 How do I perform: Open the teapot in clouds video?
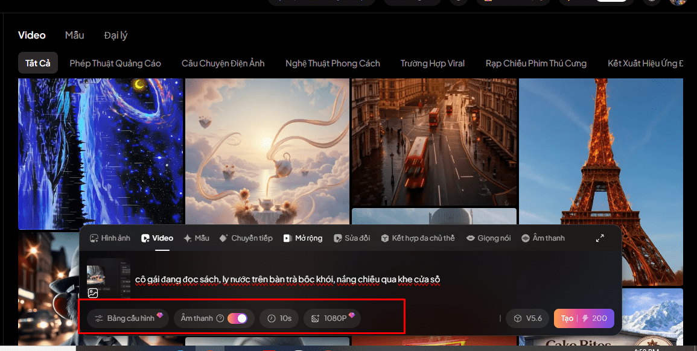tap(267, 151)
